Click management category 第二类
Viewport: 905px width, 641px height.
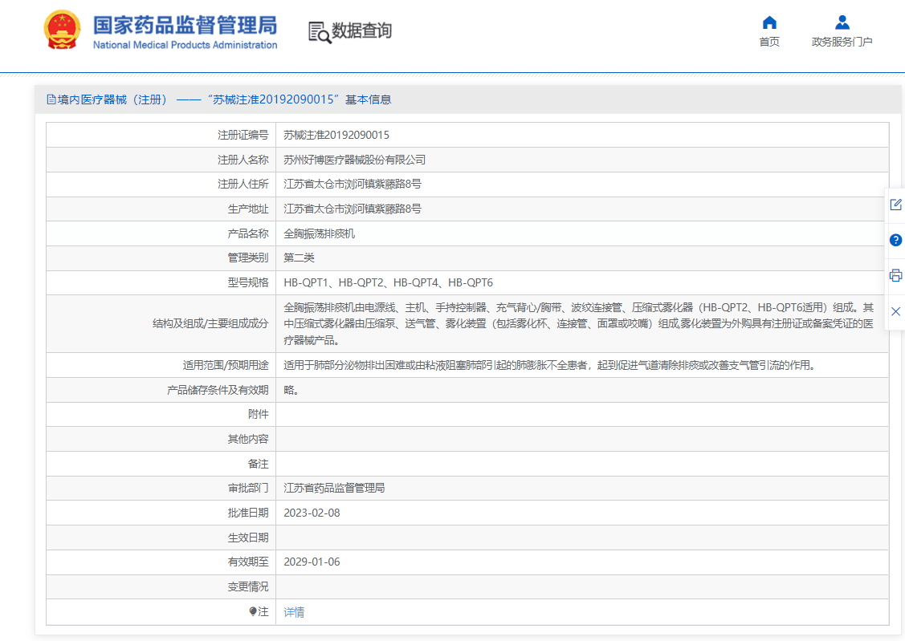(299, 258)
